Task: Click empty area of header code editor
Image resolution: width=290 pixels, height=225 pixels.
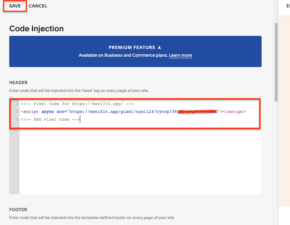Action: click(x=140, y=161)
